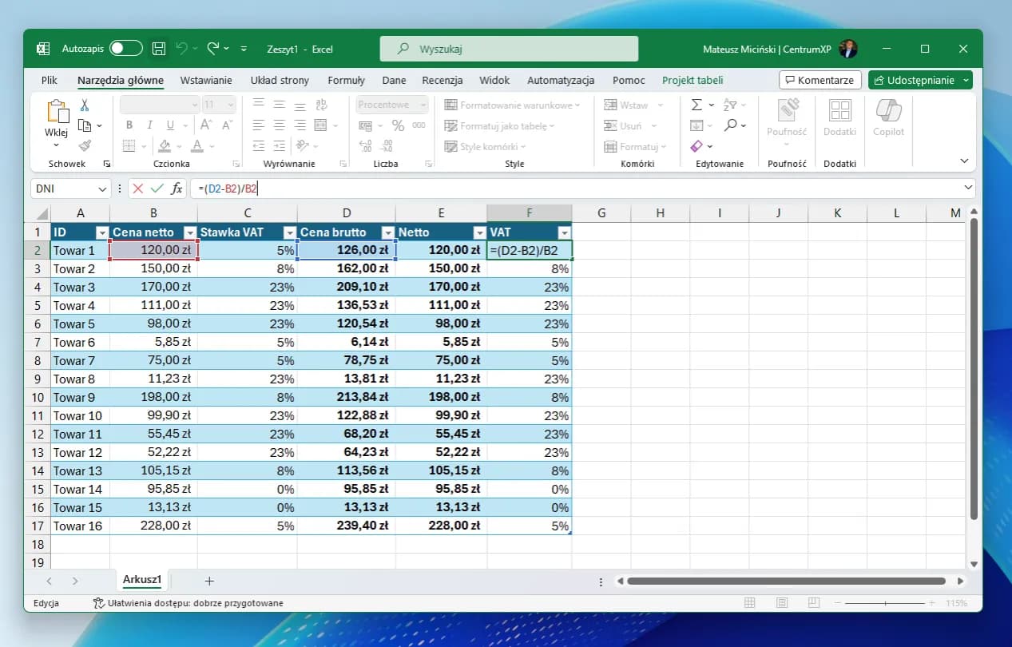Cancel the formula with the red X

click(138, 189)
